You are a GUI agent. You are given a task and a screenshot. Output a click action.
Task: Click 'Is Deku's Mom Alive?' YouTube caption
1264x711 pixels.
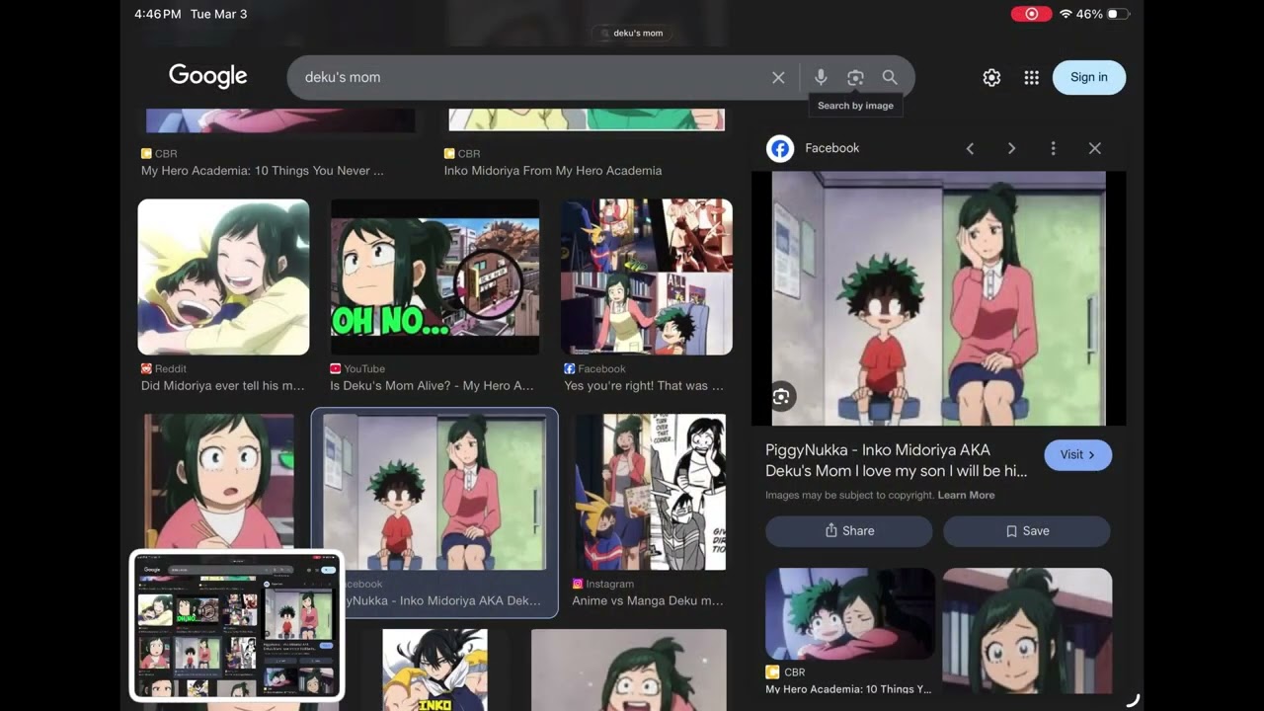point(432,386)
